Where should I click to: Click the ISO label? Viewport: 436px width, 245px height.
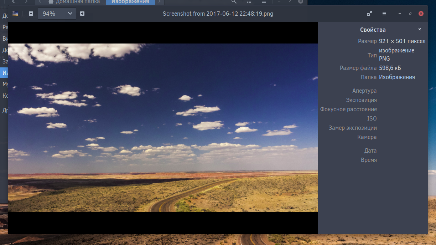coord(372,118)
